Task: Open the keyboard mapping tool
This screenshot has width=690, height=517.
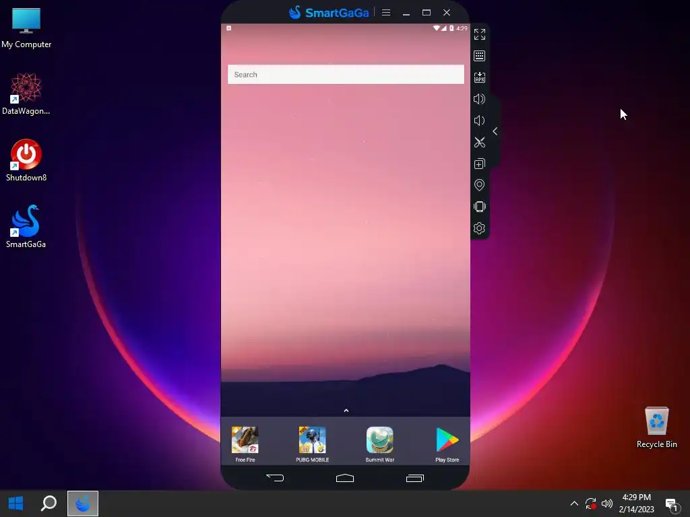Action: (479, 56)
